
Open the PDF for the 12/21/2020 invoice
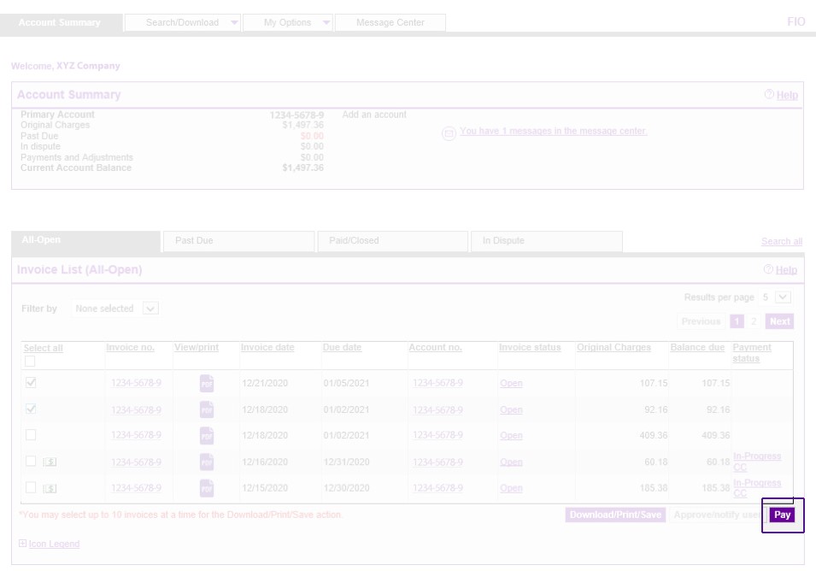tap(206, 383)
